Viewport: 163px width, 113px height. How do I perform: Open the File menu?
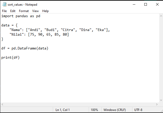point(4,11)
